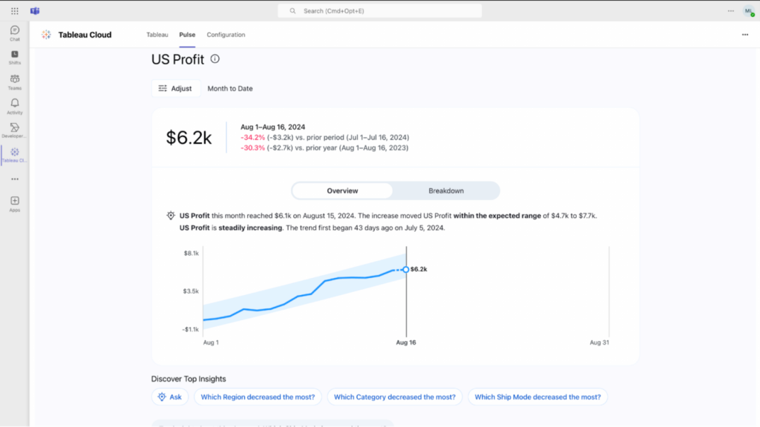Click the Ask insight button

click(x=170, y=397)
